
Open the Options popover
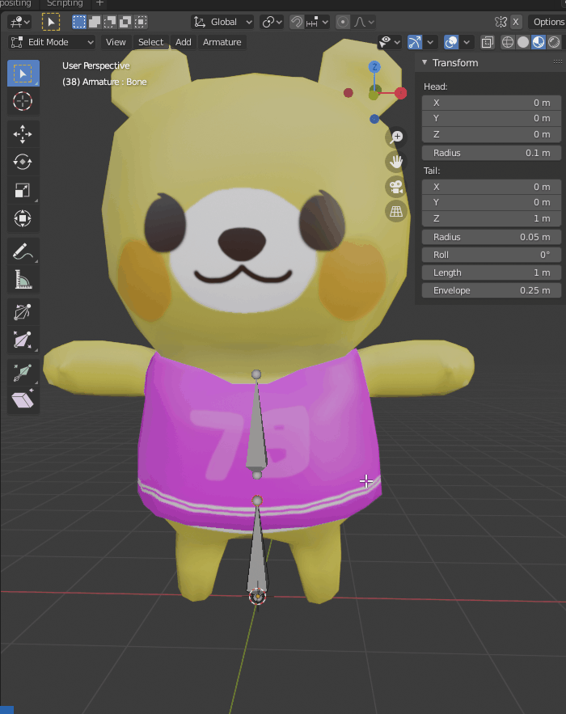(547, 22)
